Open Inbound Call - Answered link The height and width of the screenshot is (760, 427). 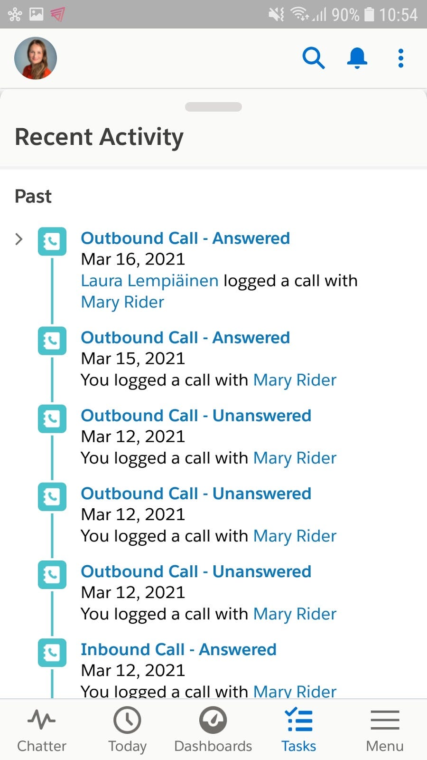point(178,649)
